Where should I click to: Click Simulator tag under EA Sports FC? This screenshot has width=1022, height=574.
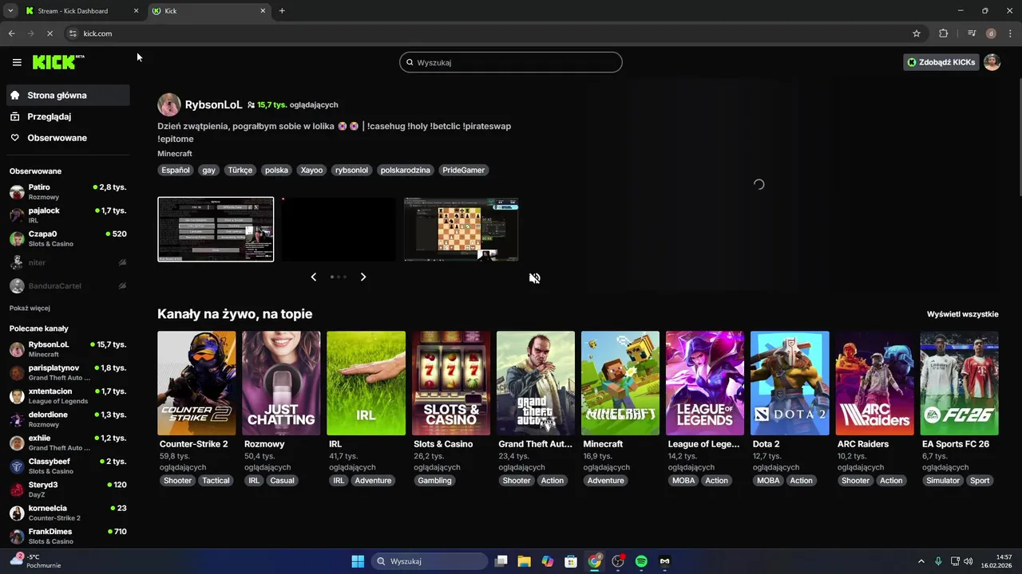943,481
